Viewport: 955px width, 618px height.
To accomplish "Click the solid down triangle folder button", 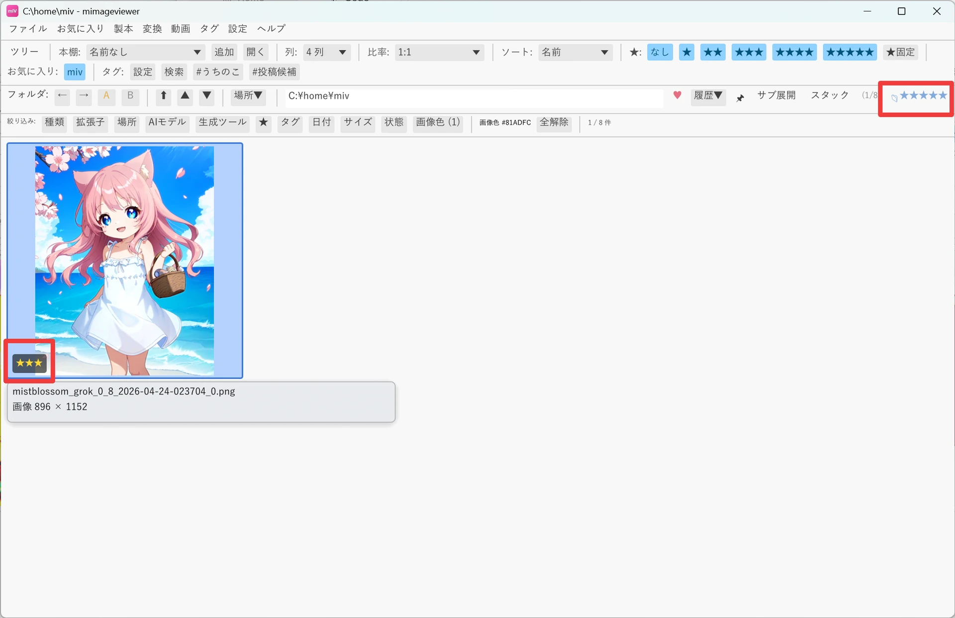I will tap(207, 95).
